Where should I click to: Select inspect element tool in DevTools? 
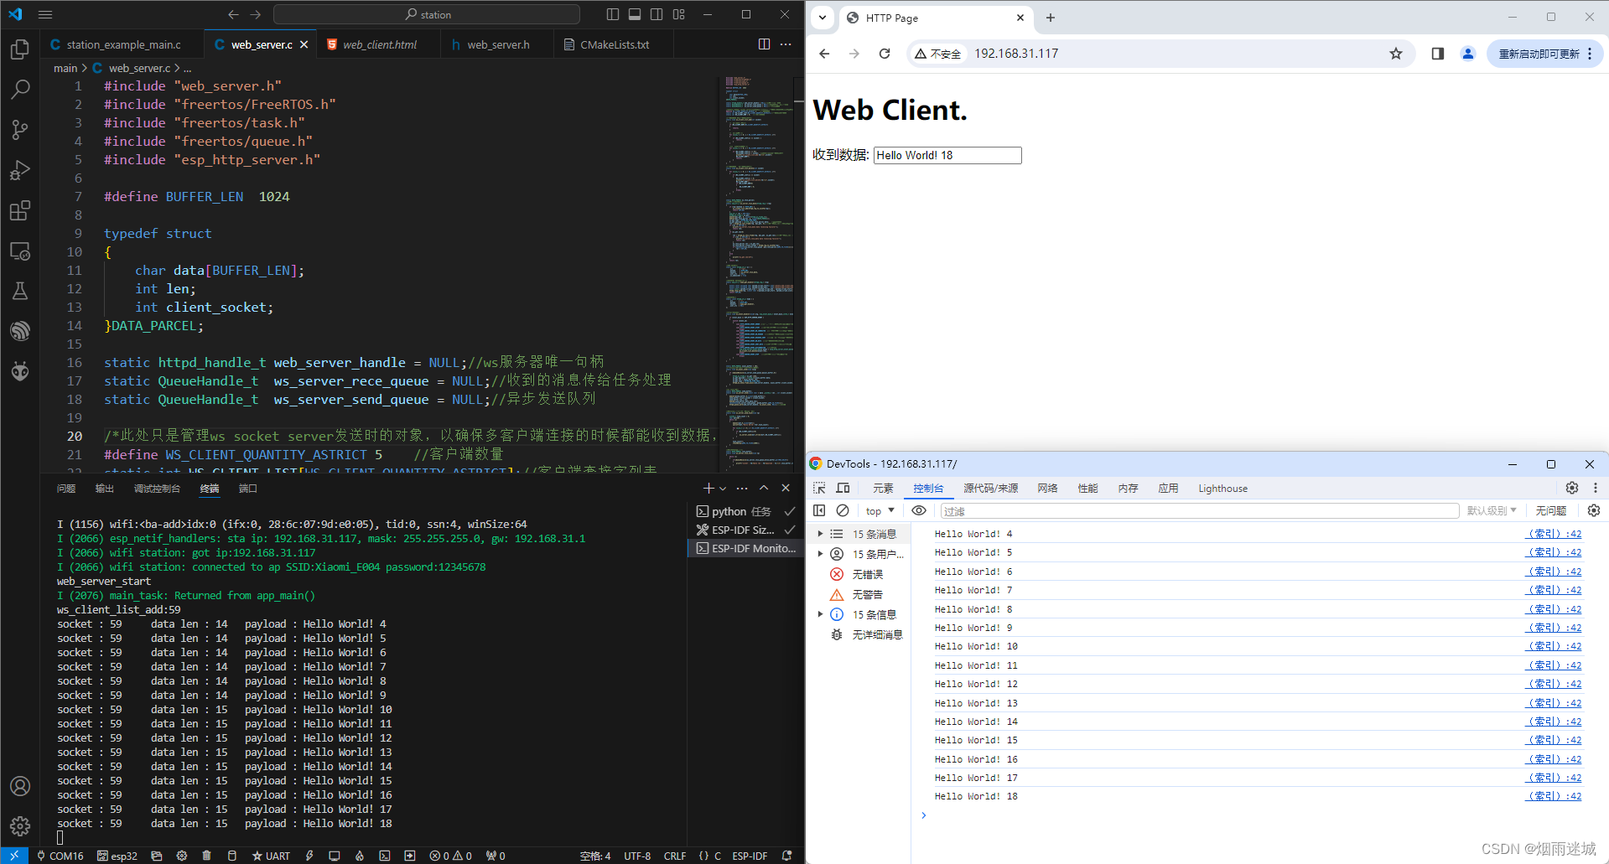pyautogui.click(x=819, y=488)
